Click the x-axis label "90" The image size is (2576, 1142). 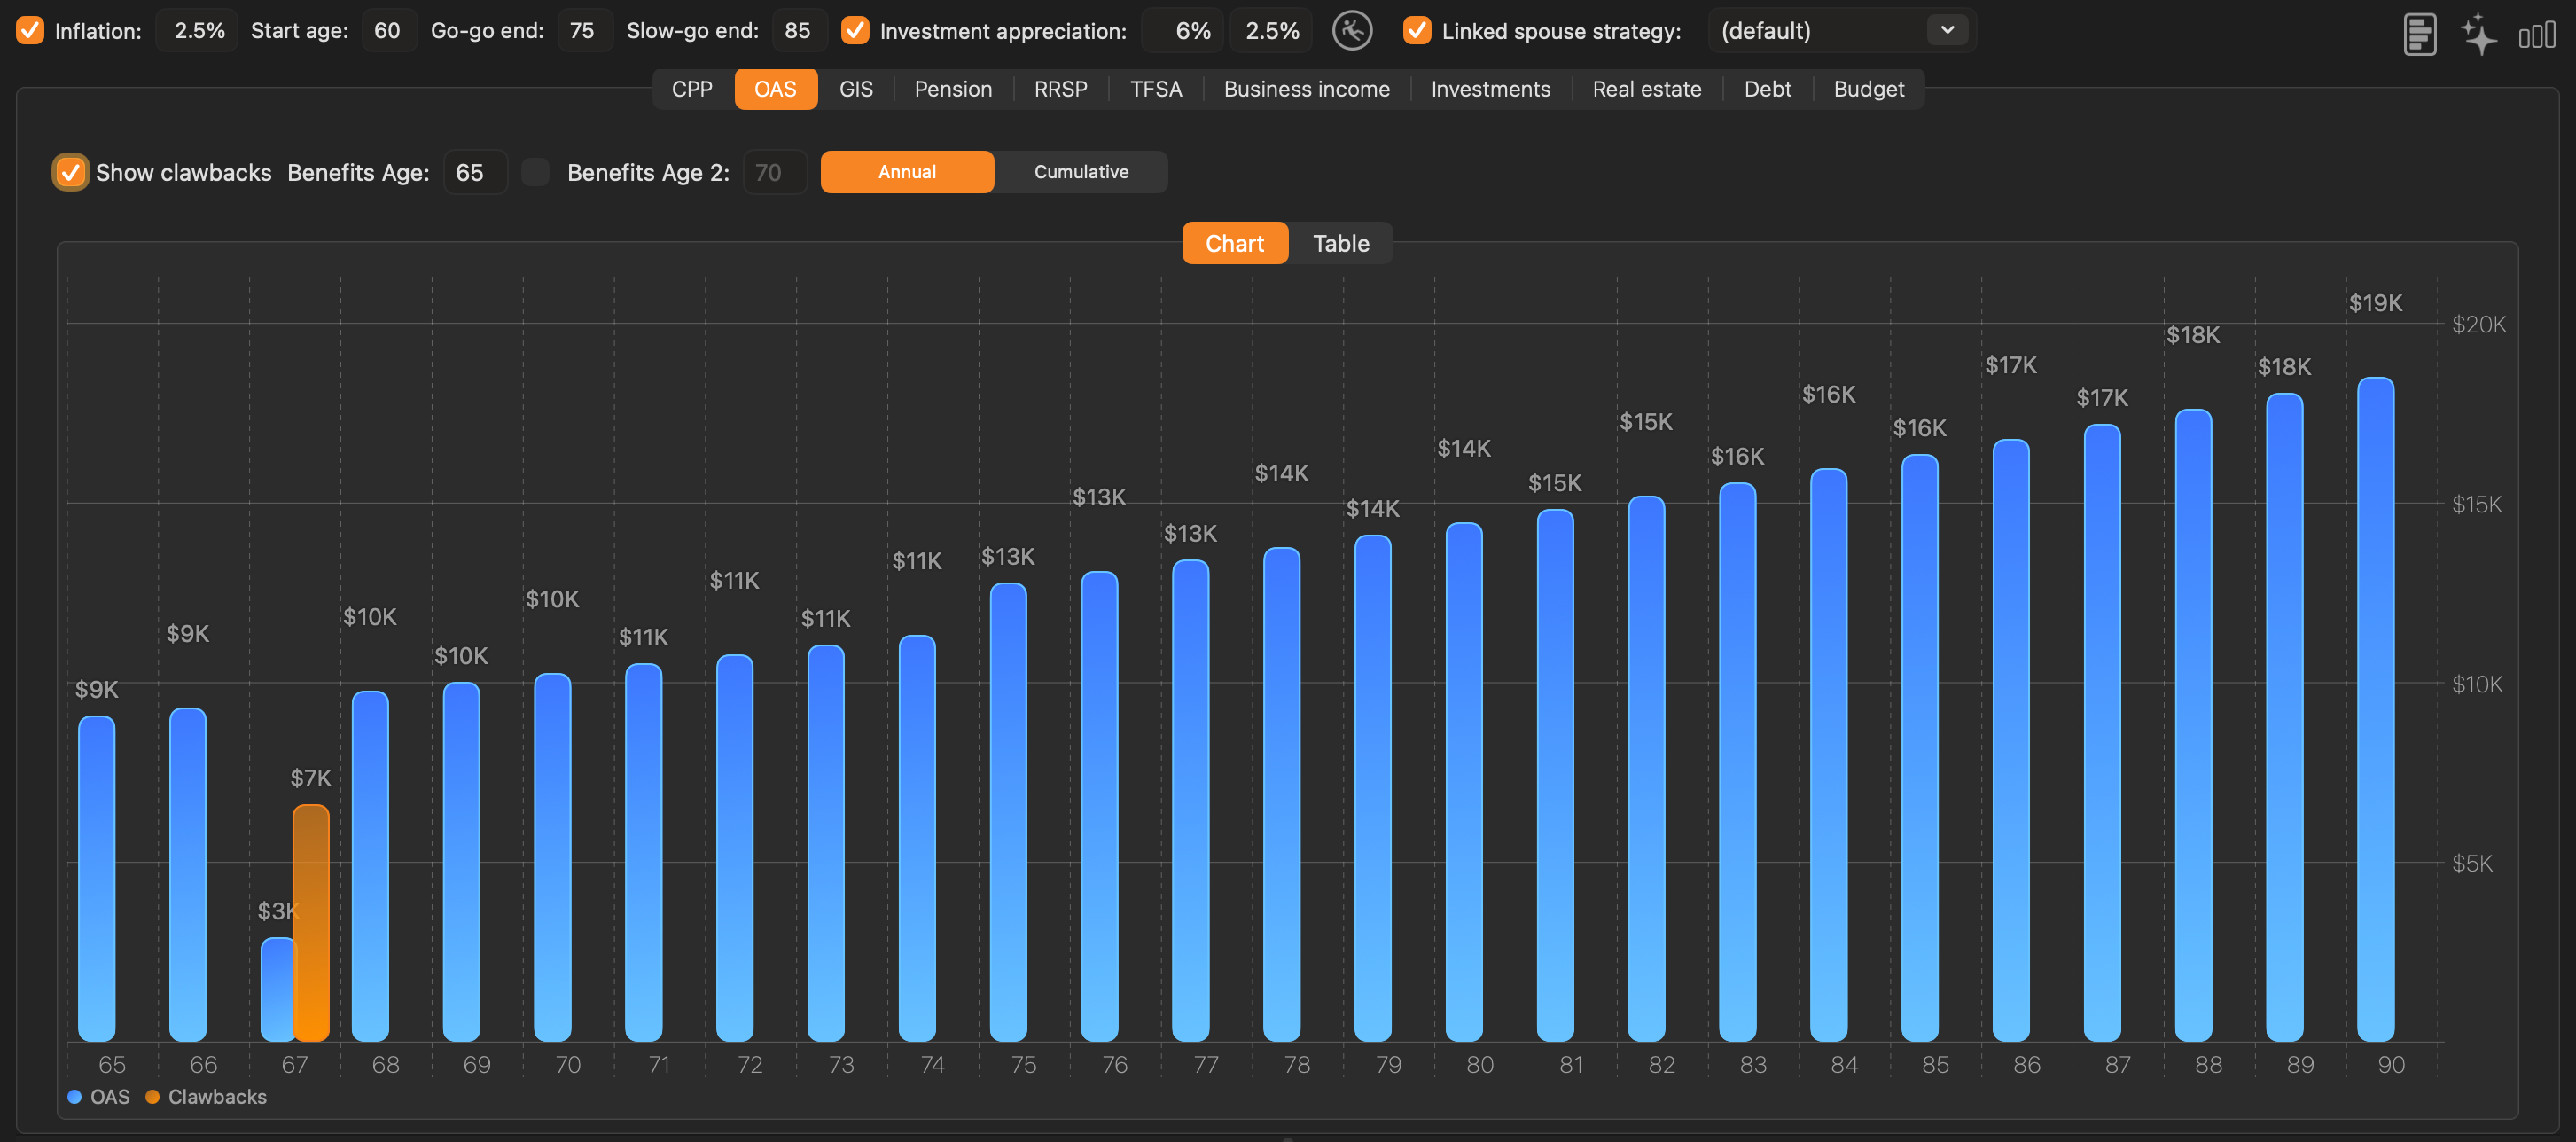[x=2391, y=1065]
